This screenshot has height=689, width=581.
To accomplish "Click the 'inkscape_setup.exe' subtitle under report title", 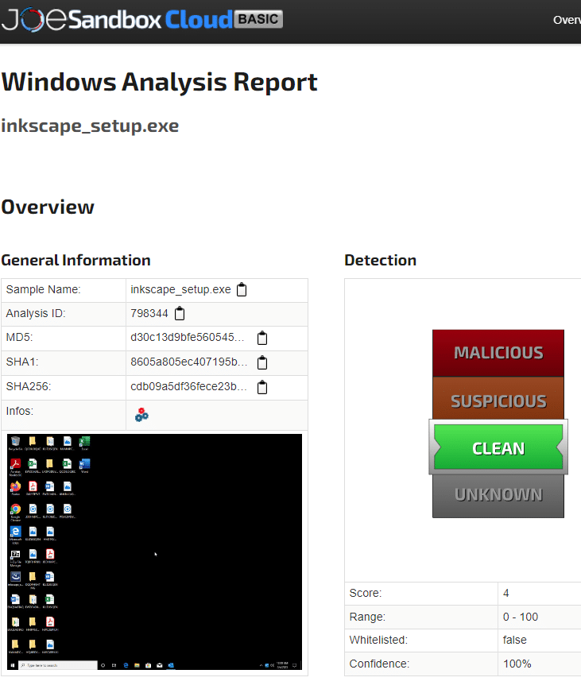I will (x=90, y=126).
